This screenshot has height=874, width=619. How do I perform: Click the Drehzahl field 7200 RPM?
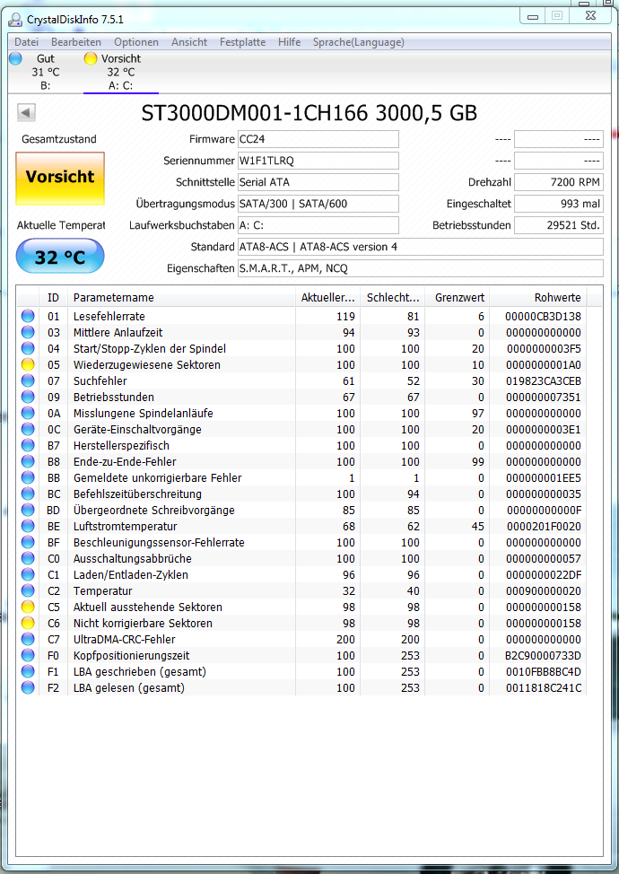point(558,182)
